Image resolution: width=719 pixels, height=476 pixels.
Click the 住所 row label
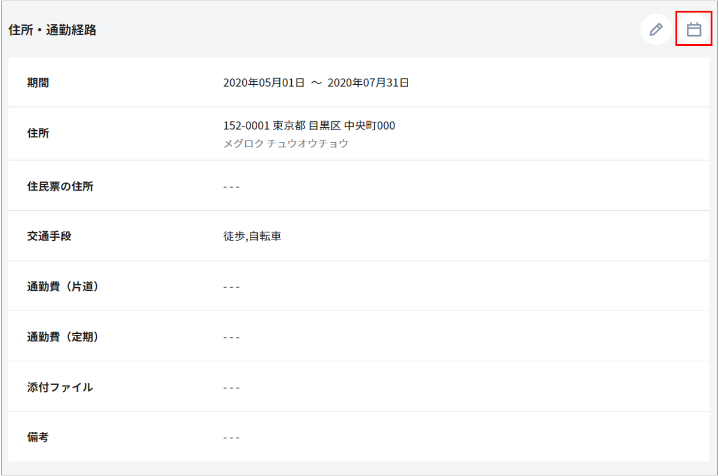click(38, 133)
